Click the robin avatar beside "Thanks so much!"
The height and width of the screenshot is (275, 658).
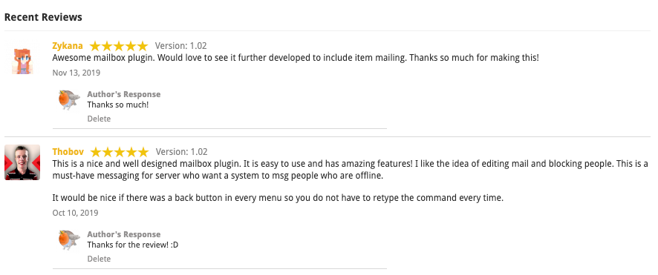[69, 100]
